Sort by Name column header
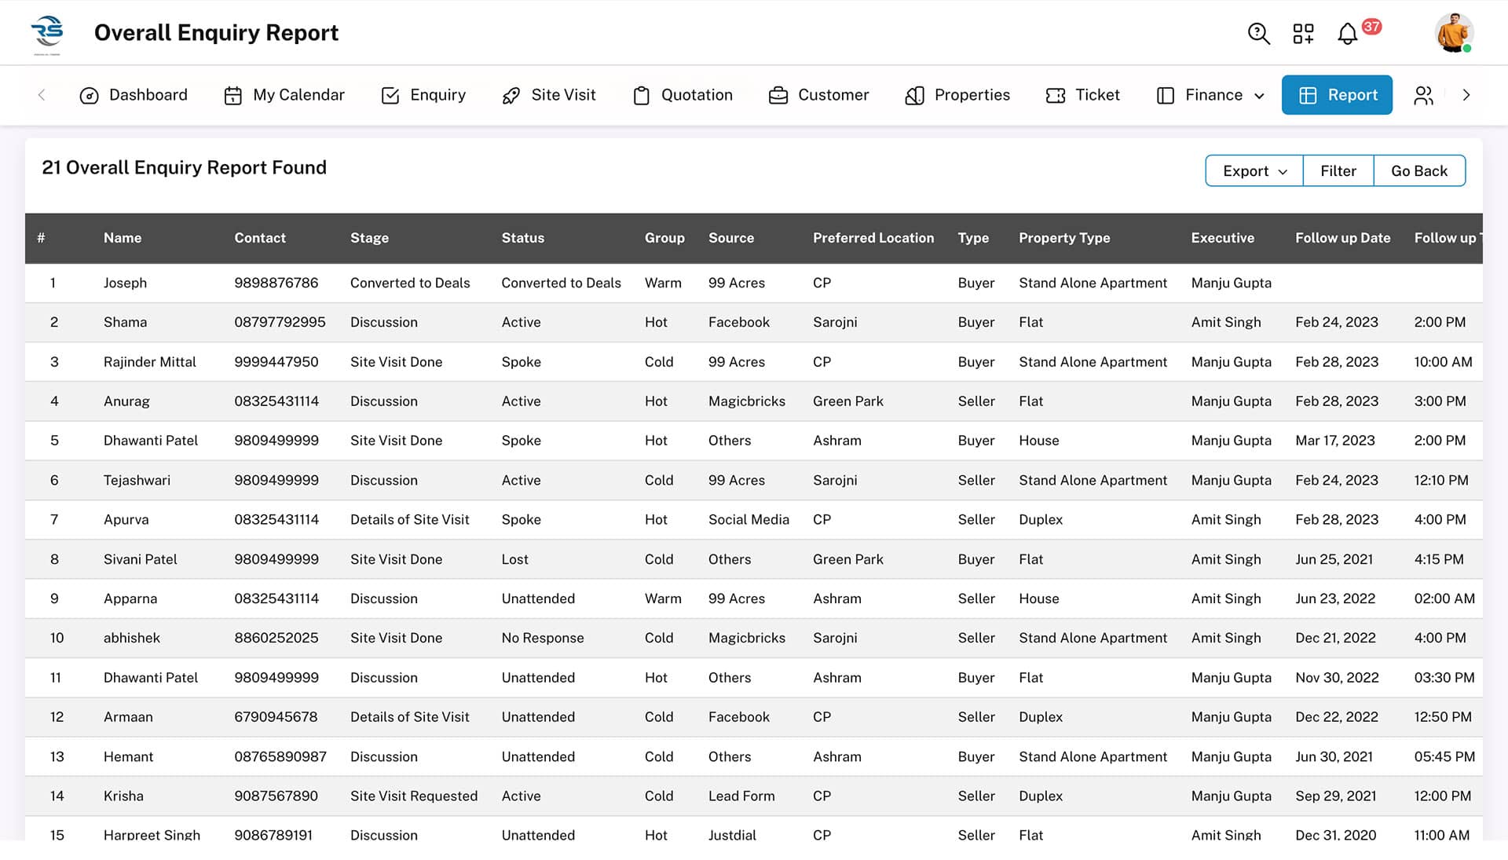Screen dimensions: 1508x860 click(123, 238)
